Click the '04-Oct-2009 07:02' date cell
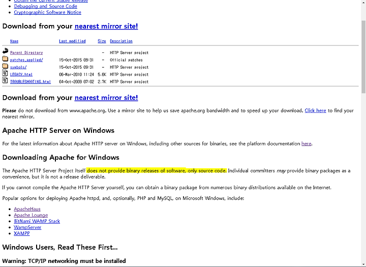The height and width of the screenshot is (267, 366). click(76, 82)
